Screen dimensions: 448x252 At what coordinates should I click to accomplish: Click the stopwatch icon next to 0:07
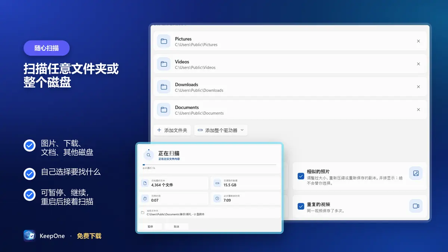click(x=146, y=199)
